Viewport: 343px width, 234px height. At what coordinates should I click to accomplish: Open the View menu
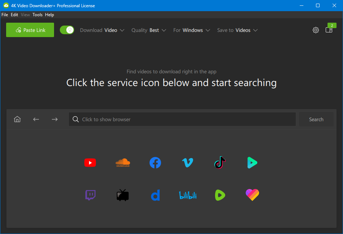25,15
